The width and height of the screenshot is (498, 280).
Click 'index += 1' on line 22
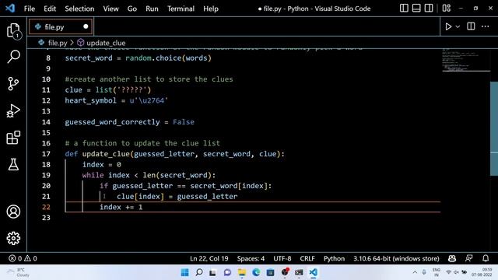pyautogui.click(x=121, y=207)
